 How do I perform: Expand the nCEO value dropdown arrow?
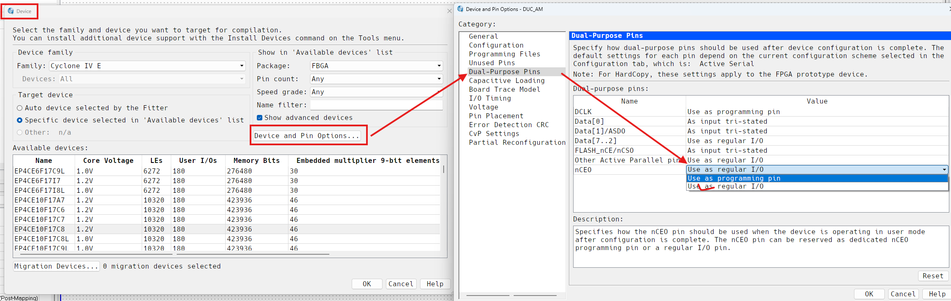pos(944,170)
